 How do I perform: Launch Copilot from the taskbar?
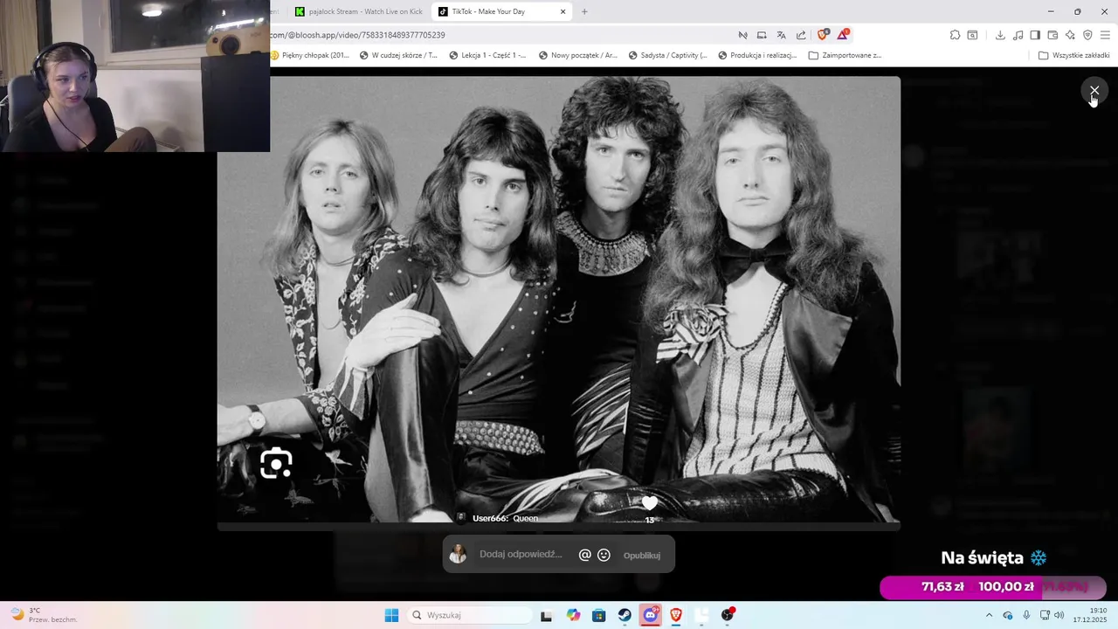click(573, 615)
